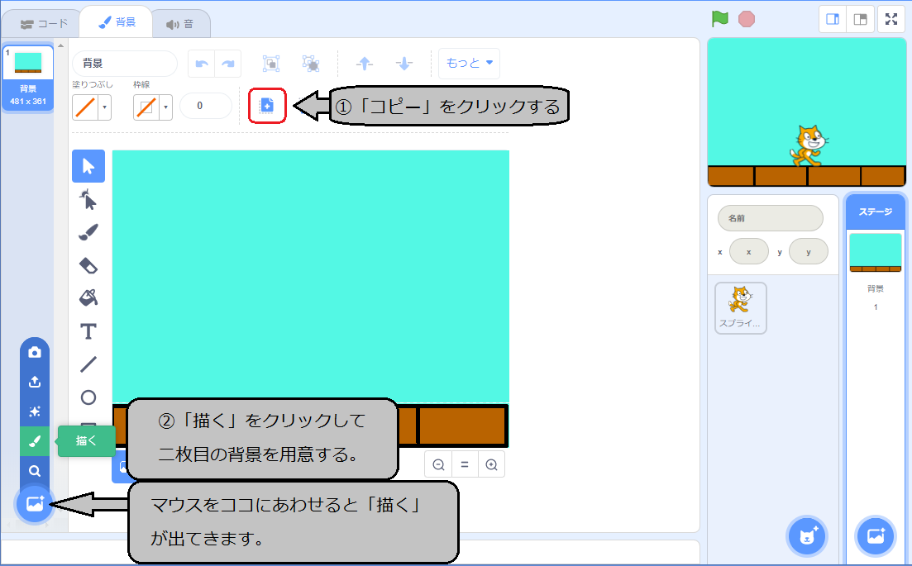Click the green flag to run
Image resolution: width=912 pixels, height=566 pixels.
click(719, 19)
